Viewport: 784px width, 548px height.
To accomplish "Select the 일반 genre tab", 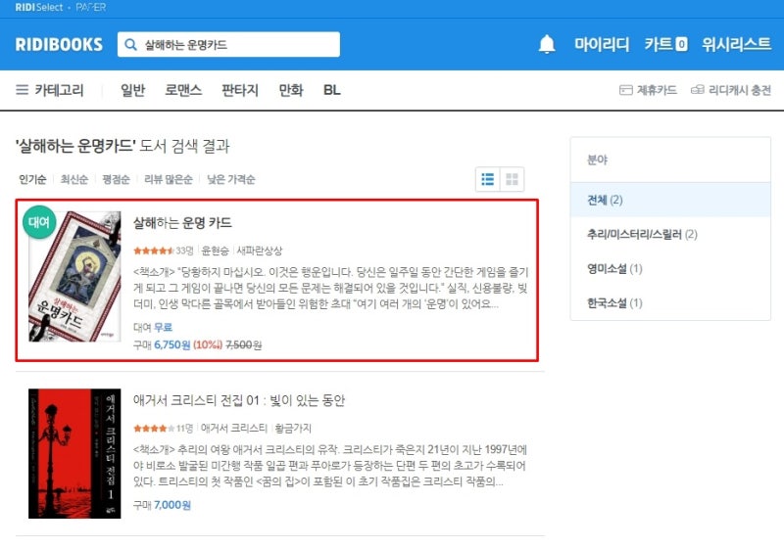I will click(133, 90).
